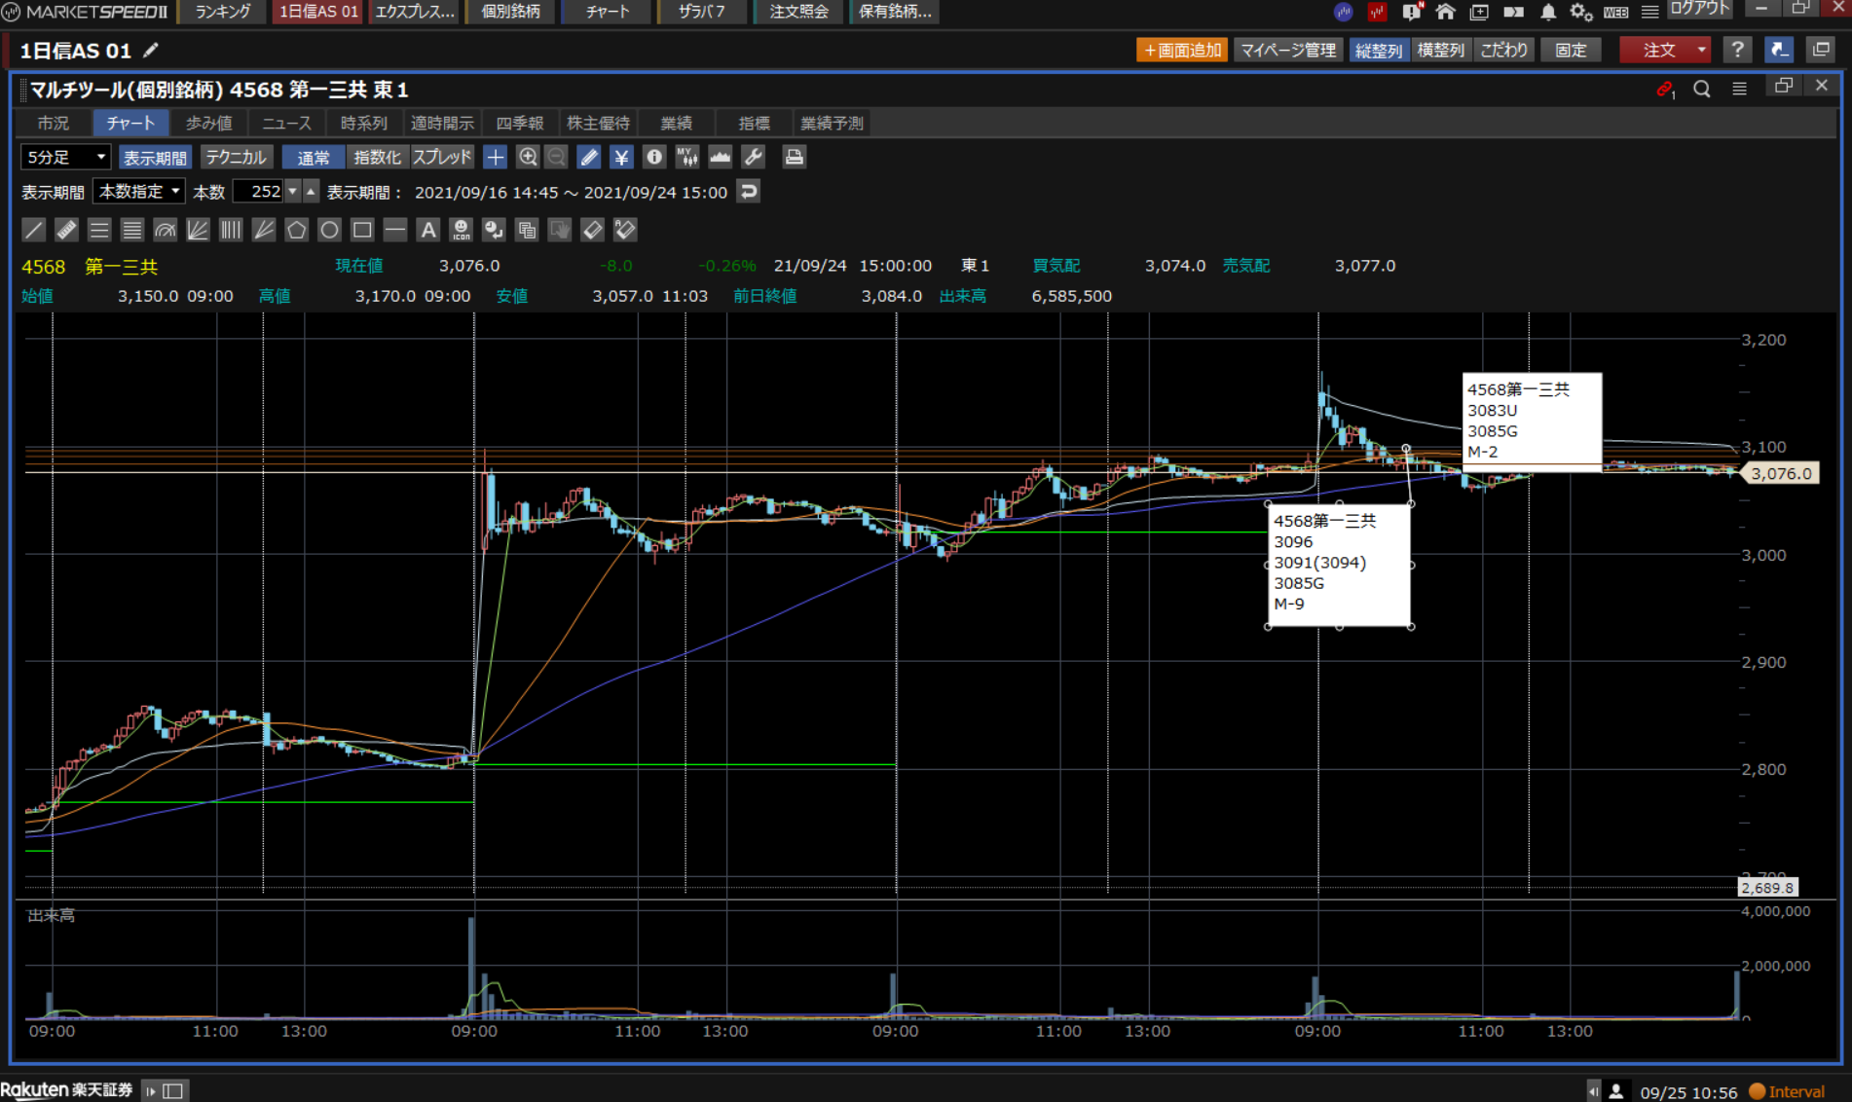Pick the text annotation tool (A)
Screen dimensions: 1852x1102
click(x=427, y=230)
